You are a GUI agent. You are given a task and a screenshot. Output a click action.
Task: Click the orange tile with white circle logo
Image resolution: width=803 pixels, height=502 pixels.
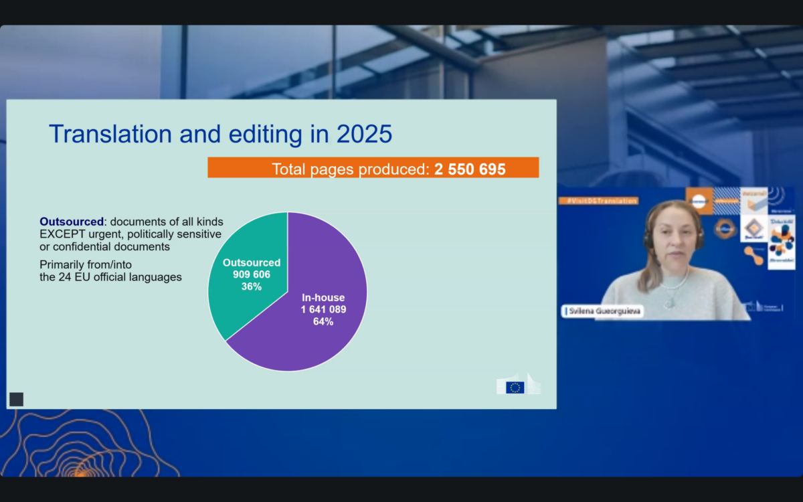click(699, 201)
